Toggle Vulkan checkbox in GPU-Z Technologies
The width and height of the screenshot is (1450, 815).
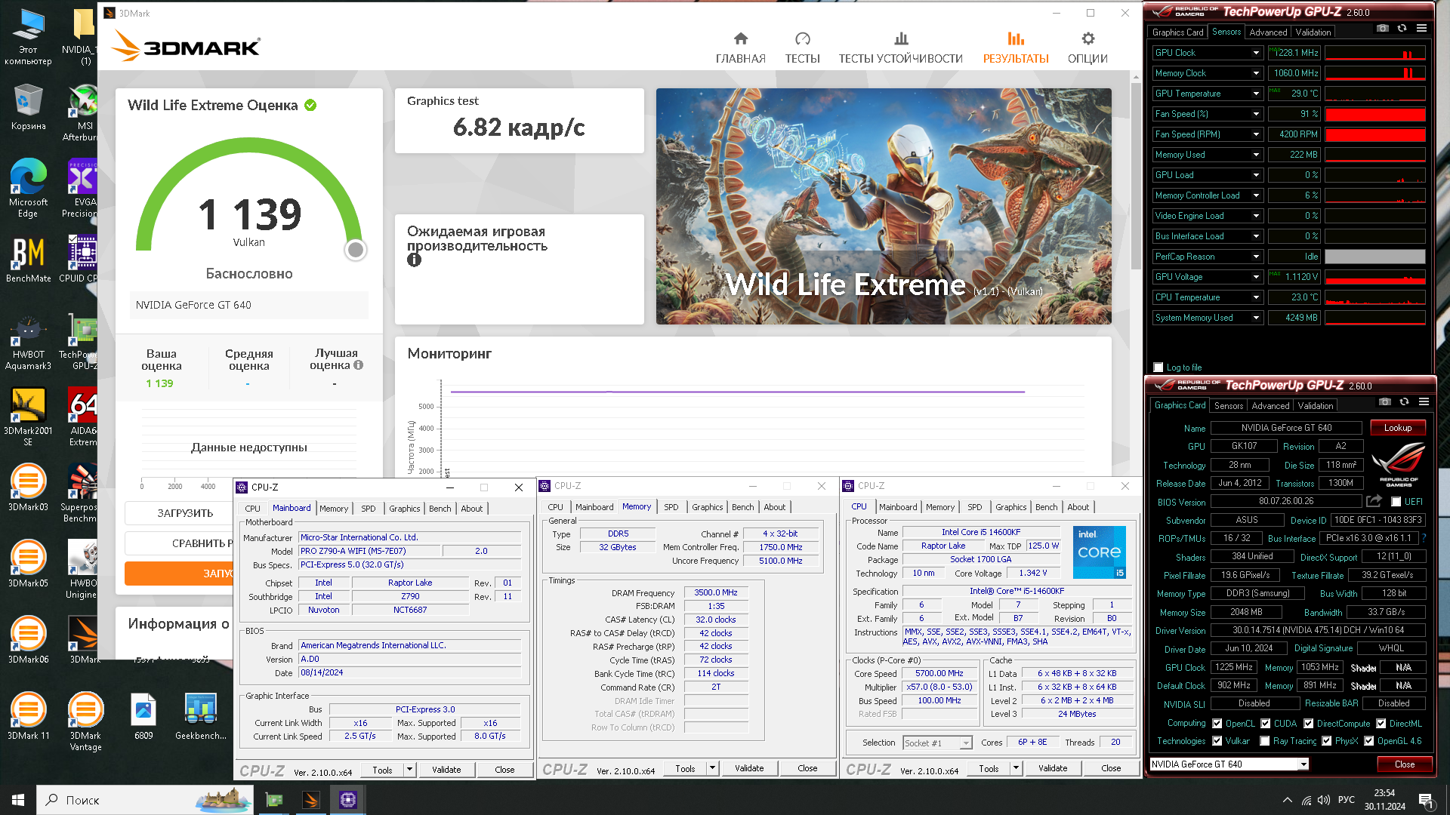click(x=1217, y=741)
